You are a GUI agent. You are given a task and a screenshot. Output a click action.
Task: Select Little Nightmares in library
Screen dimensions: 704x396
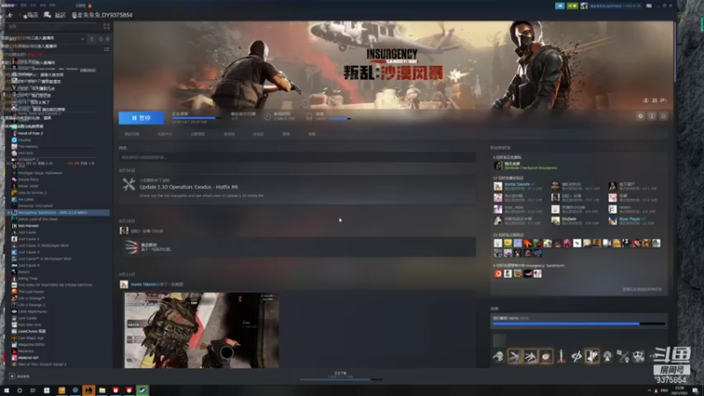[33, 312]
